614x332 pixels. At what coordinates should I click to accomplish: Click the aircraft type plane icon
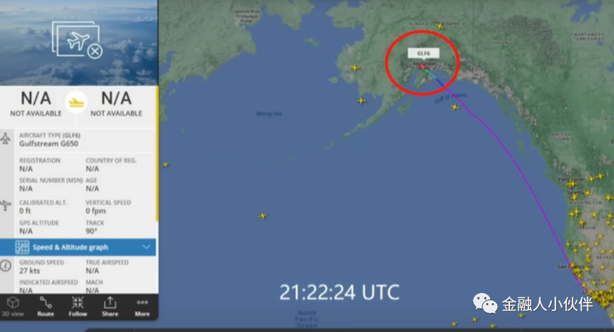pos(6,139)
